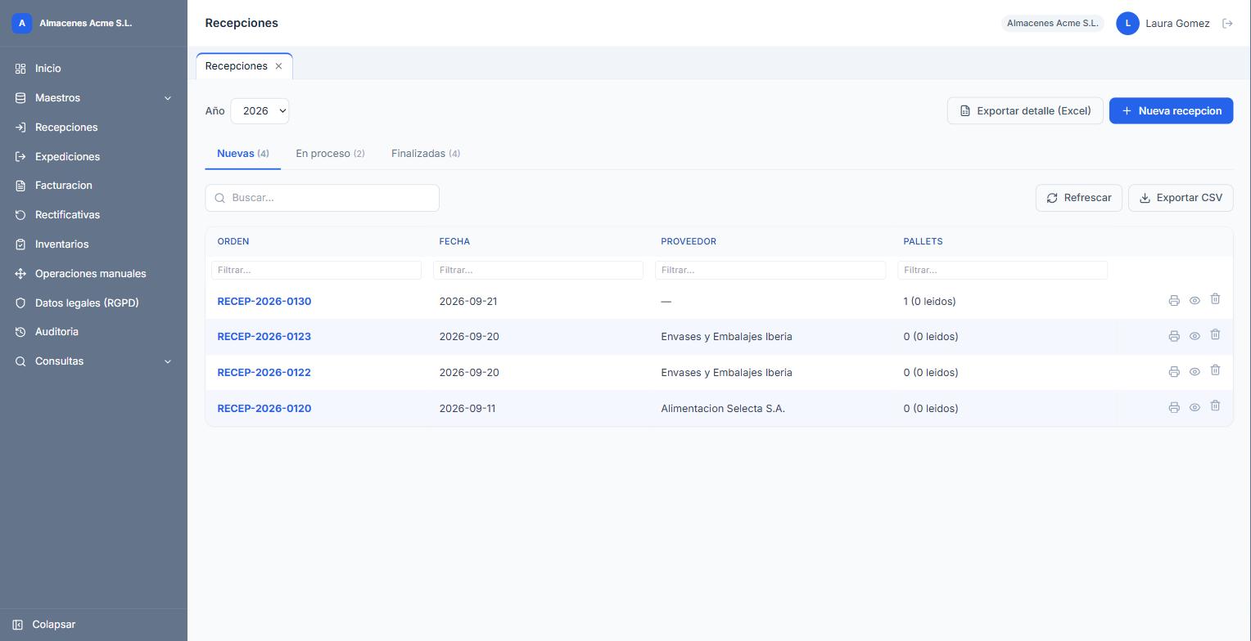Screen dimensions: 1251x641
Task: Switch to the Finalizadas tab
Action: (426, 154)
